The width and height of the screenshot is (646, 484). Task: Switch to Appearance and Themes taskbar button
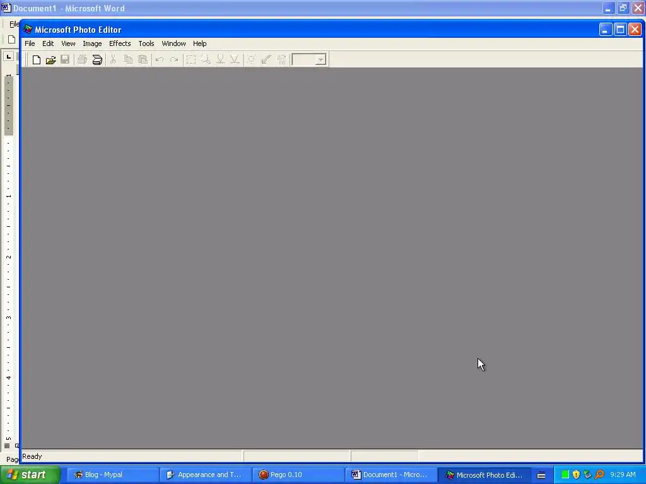point(205,475)
